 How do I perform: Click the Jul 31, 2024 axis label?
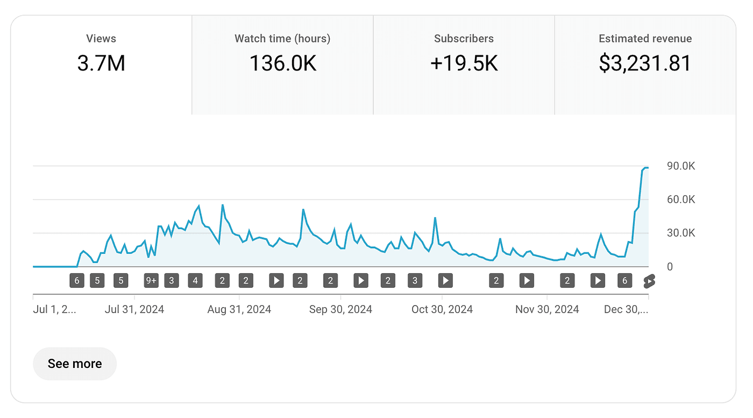(x=134, y=309)
